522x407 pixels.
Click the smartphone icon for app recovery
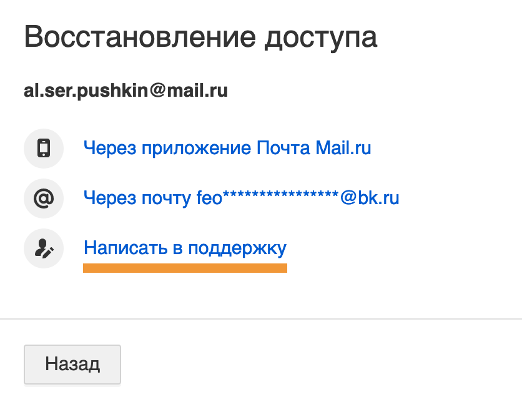[x=44, y=149]
